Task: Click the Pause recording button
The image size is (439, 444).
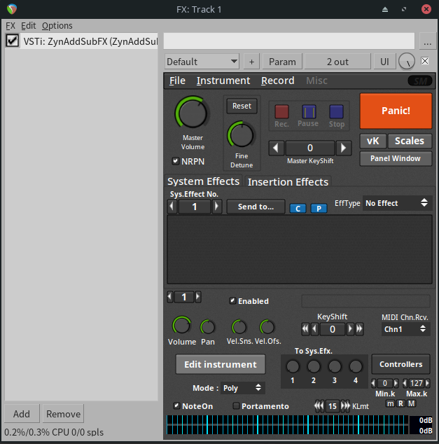Action: pos(309,111)
